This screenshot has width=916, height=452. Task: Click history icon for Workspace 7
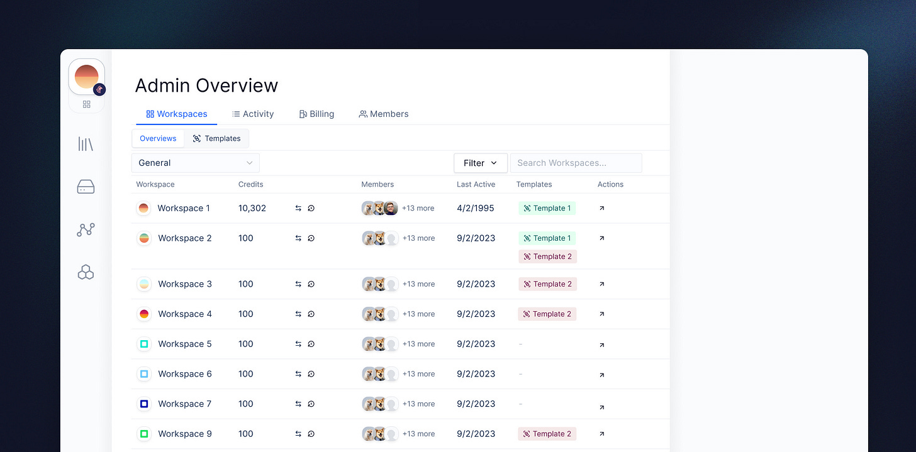click(311, 404)
